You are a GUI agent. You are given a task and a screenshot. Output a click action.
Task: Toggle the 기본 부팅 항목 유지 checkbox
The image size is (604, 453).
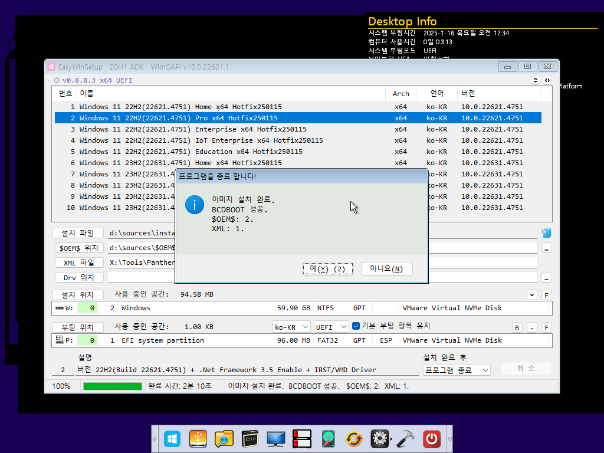356,326
